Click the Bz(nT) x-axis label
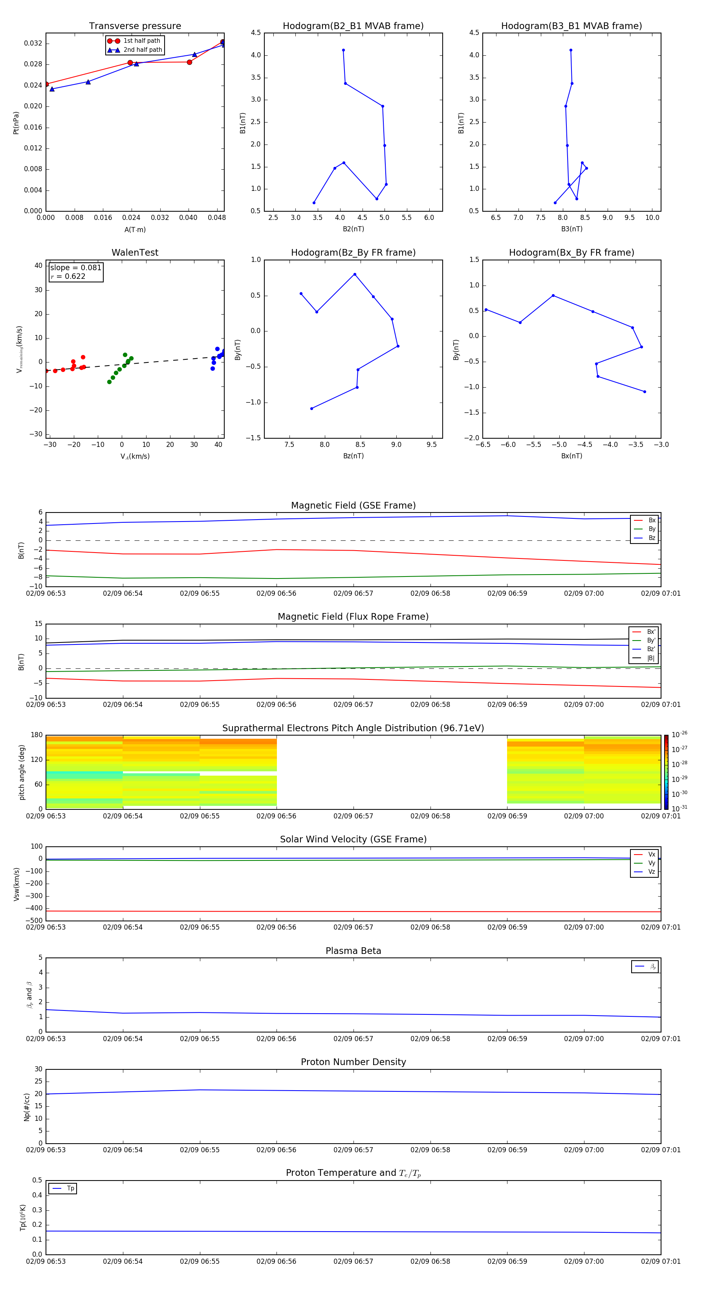707x1296 pixels. 353,456
